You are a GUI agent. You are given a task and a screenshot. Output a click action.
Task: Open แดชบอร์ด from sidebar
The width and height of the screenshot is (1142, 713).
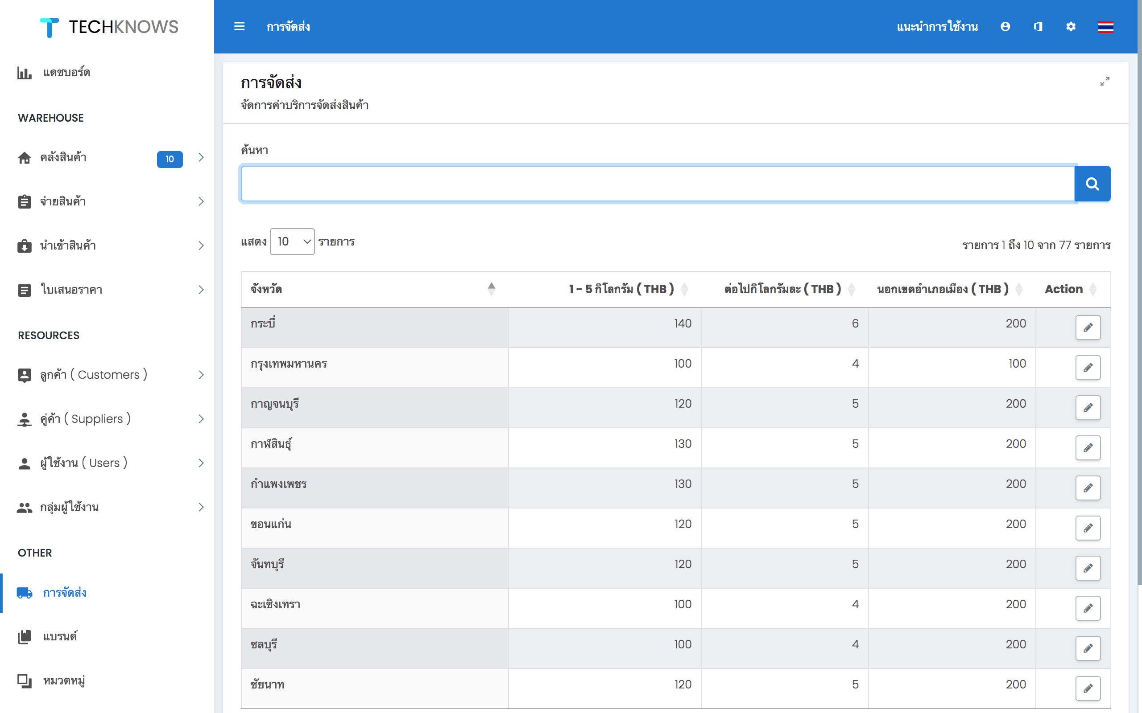click(x=66, y=73)
